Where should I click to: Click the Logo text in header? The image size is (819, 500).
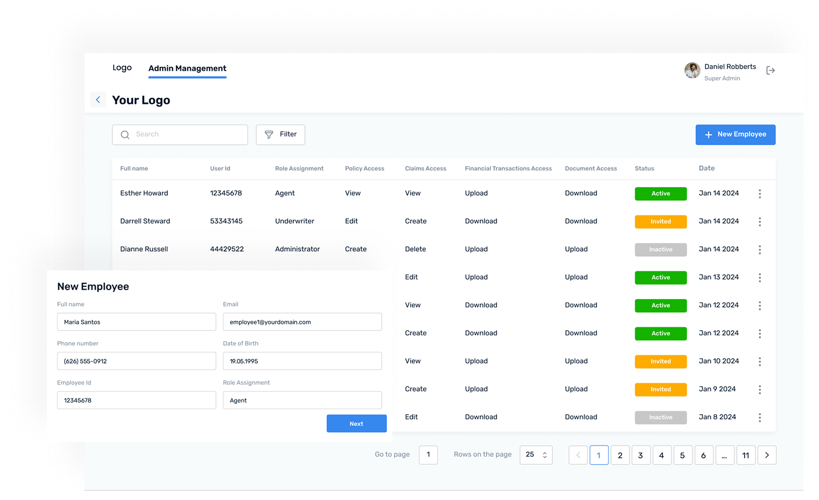(x=122, y=68)
